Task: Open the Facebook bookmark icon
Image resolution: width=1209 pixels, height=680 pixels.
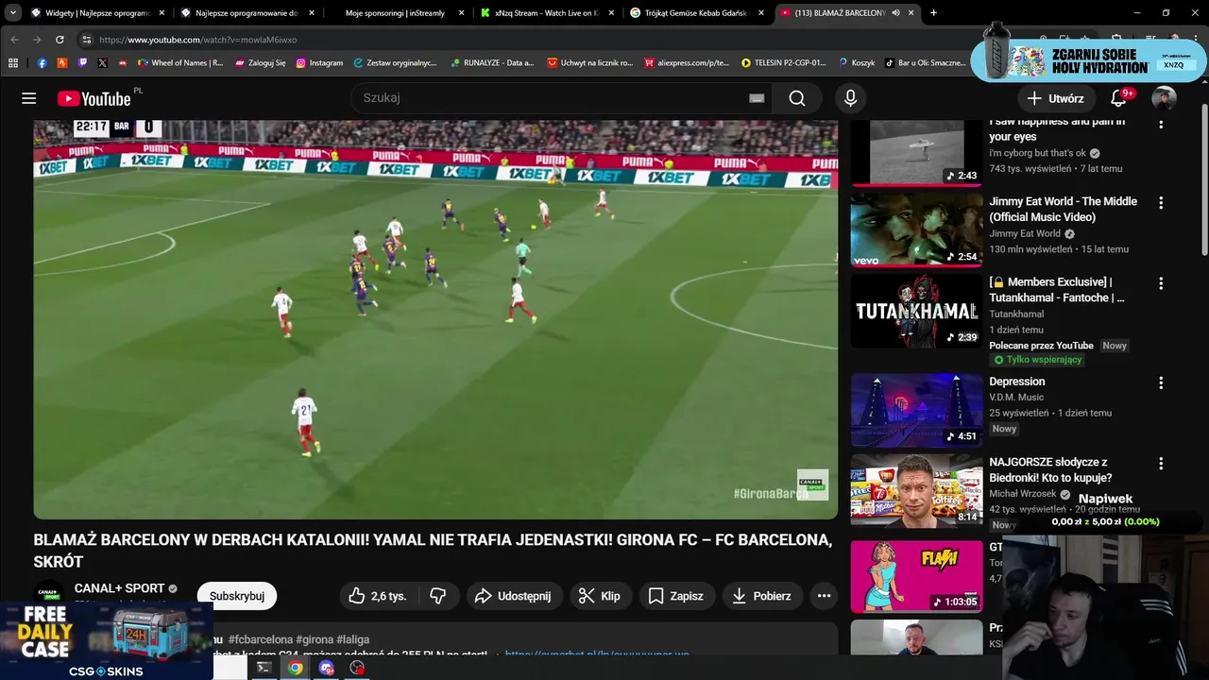Action: click(x=42, y=63)
